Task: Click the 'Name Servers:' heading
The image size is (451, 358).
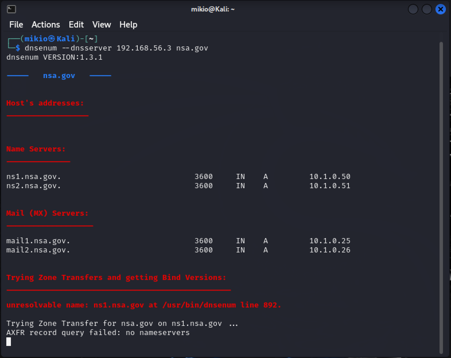Action: (36, 149)
